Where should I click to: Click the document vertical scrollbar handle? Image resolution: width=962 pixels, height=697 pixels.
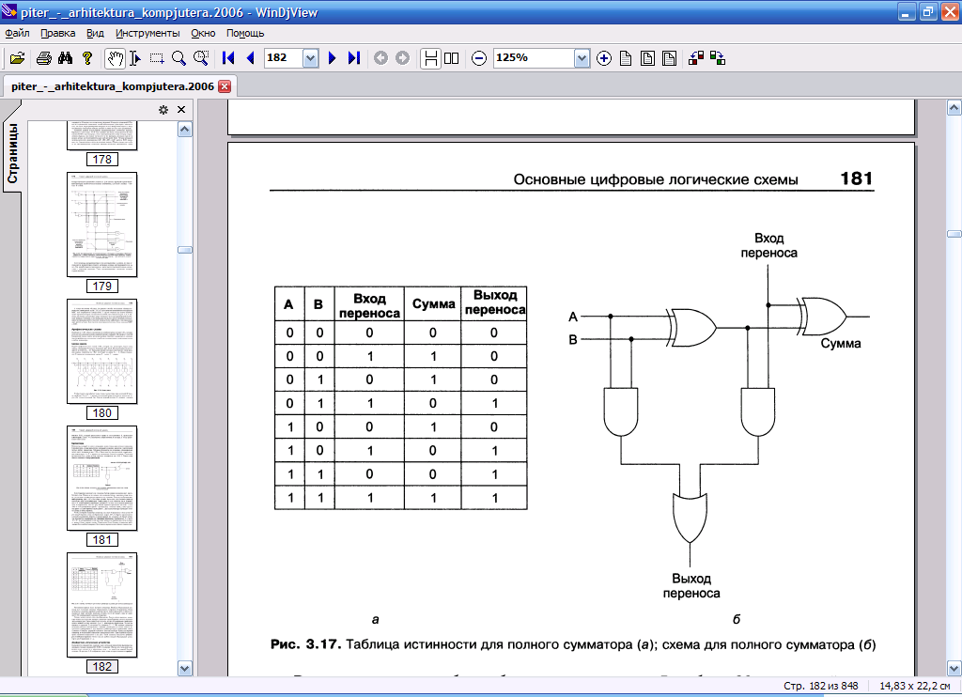coord(954,234)
